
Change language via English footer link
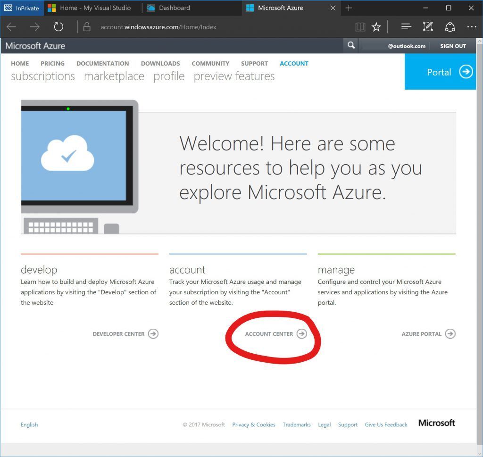pos(29,424)
